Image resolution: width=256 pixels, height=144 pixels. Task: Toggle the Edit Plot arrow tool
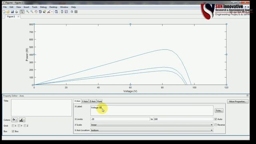point(22,12)
